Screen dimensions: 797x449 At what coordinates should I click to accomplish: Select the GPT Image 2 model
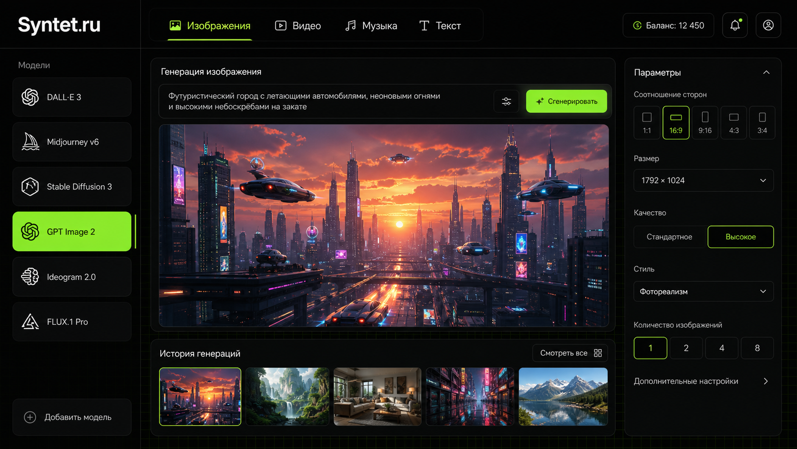72,231
